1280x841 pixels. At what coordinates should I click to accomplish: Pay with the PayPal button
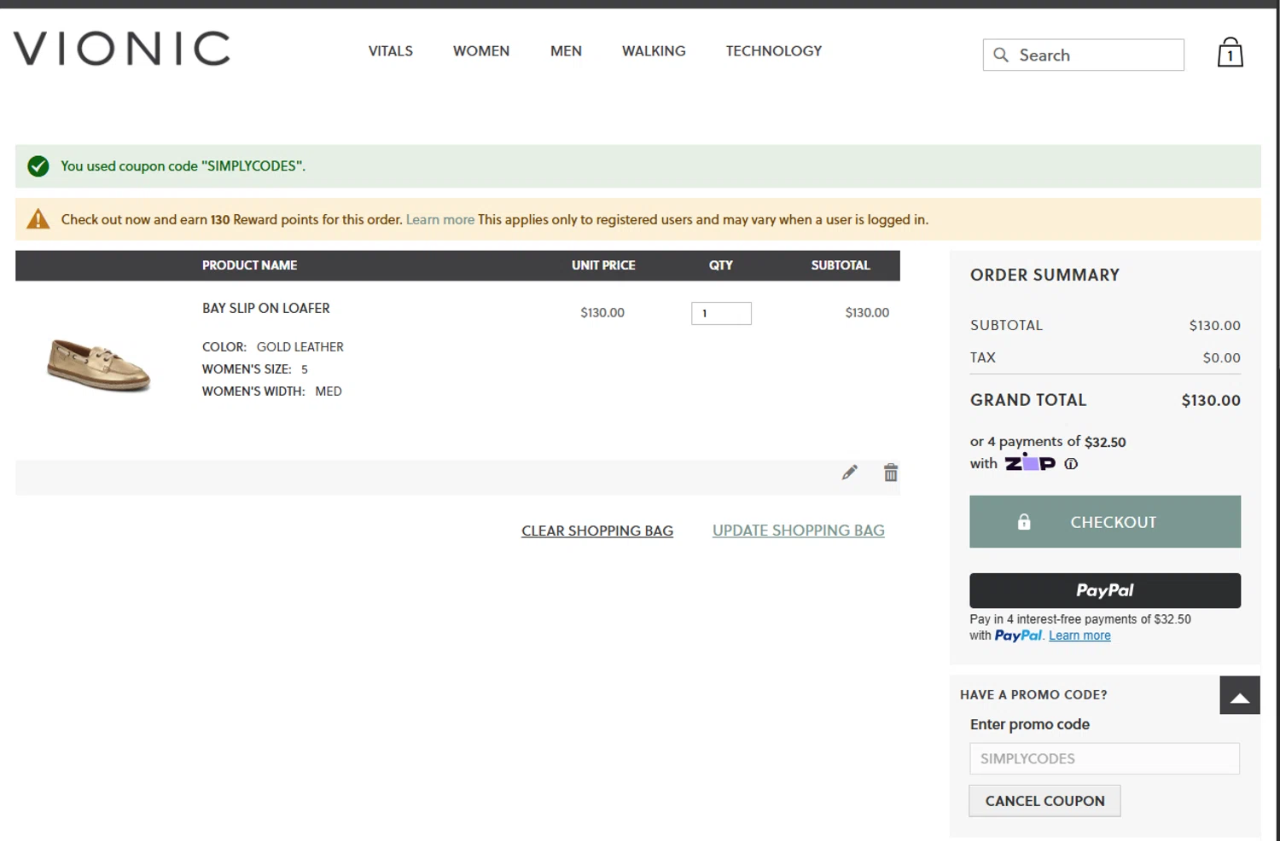pyautogui.click(x=1105, y=590)
